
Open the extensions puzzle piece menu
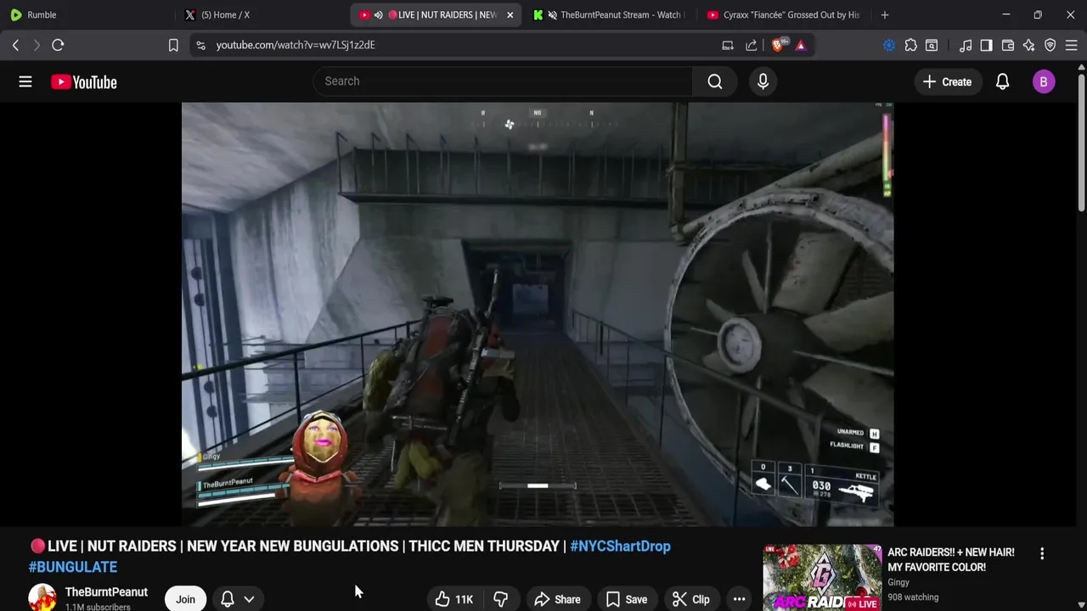[910, 45]
